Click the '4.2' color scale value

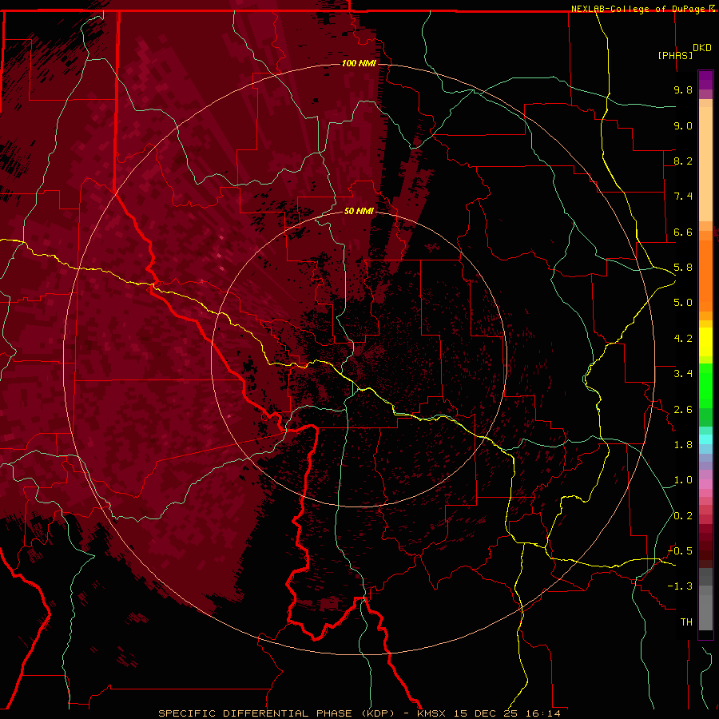(x=683, y=339)
